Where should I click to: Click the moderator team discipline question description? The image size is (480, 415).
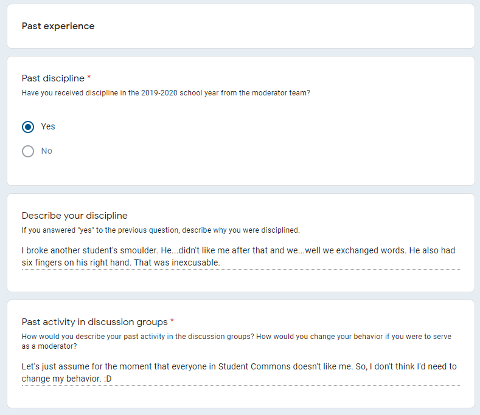(x=165, y=93)
